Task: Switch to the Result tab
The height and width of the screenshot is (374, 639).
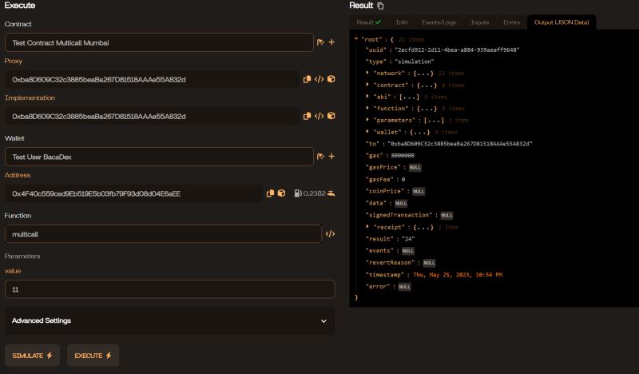Action: point(368,22)
